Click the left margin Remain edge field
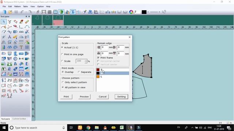This screenshot has width=234, height=131. click(x=104, y=47)
